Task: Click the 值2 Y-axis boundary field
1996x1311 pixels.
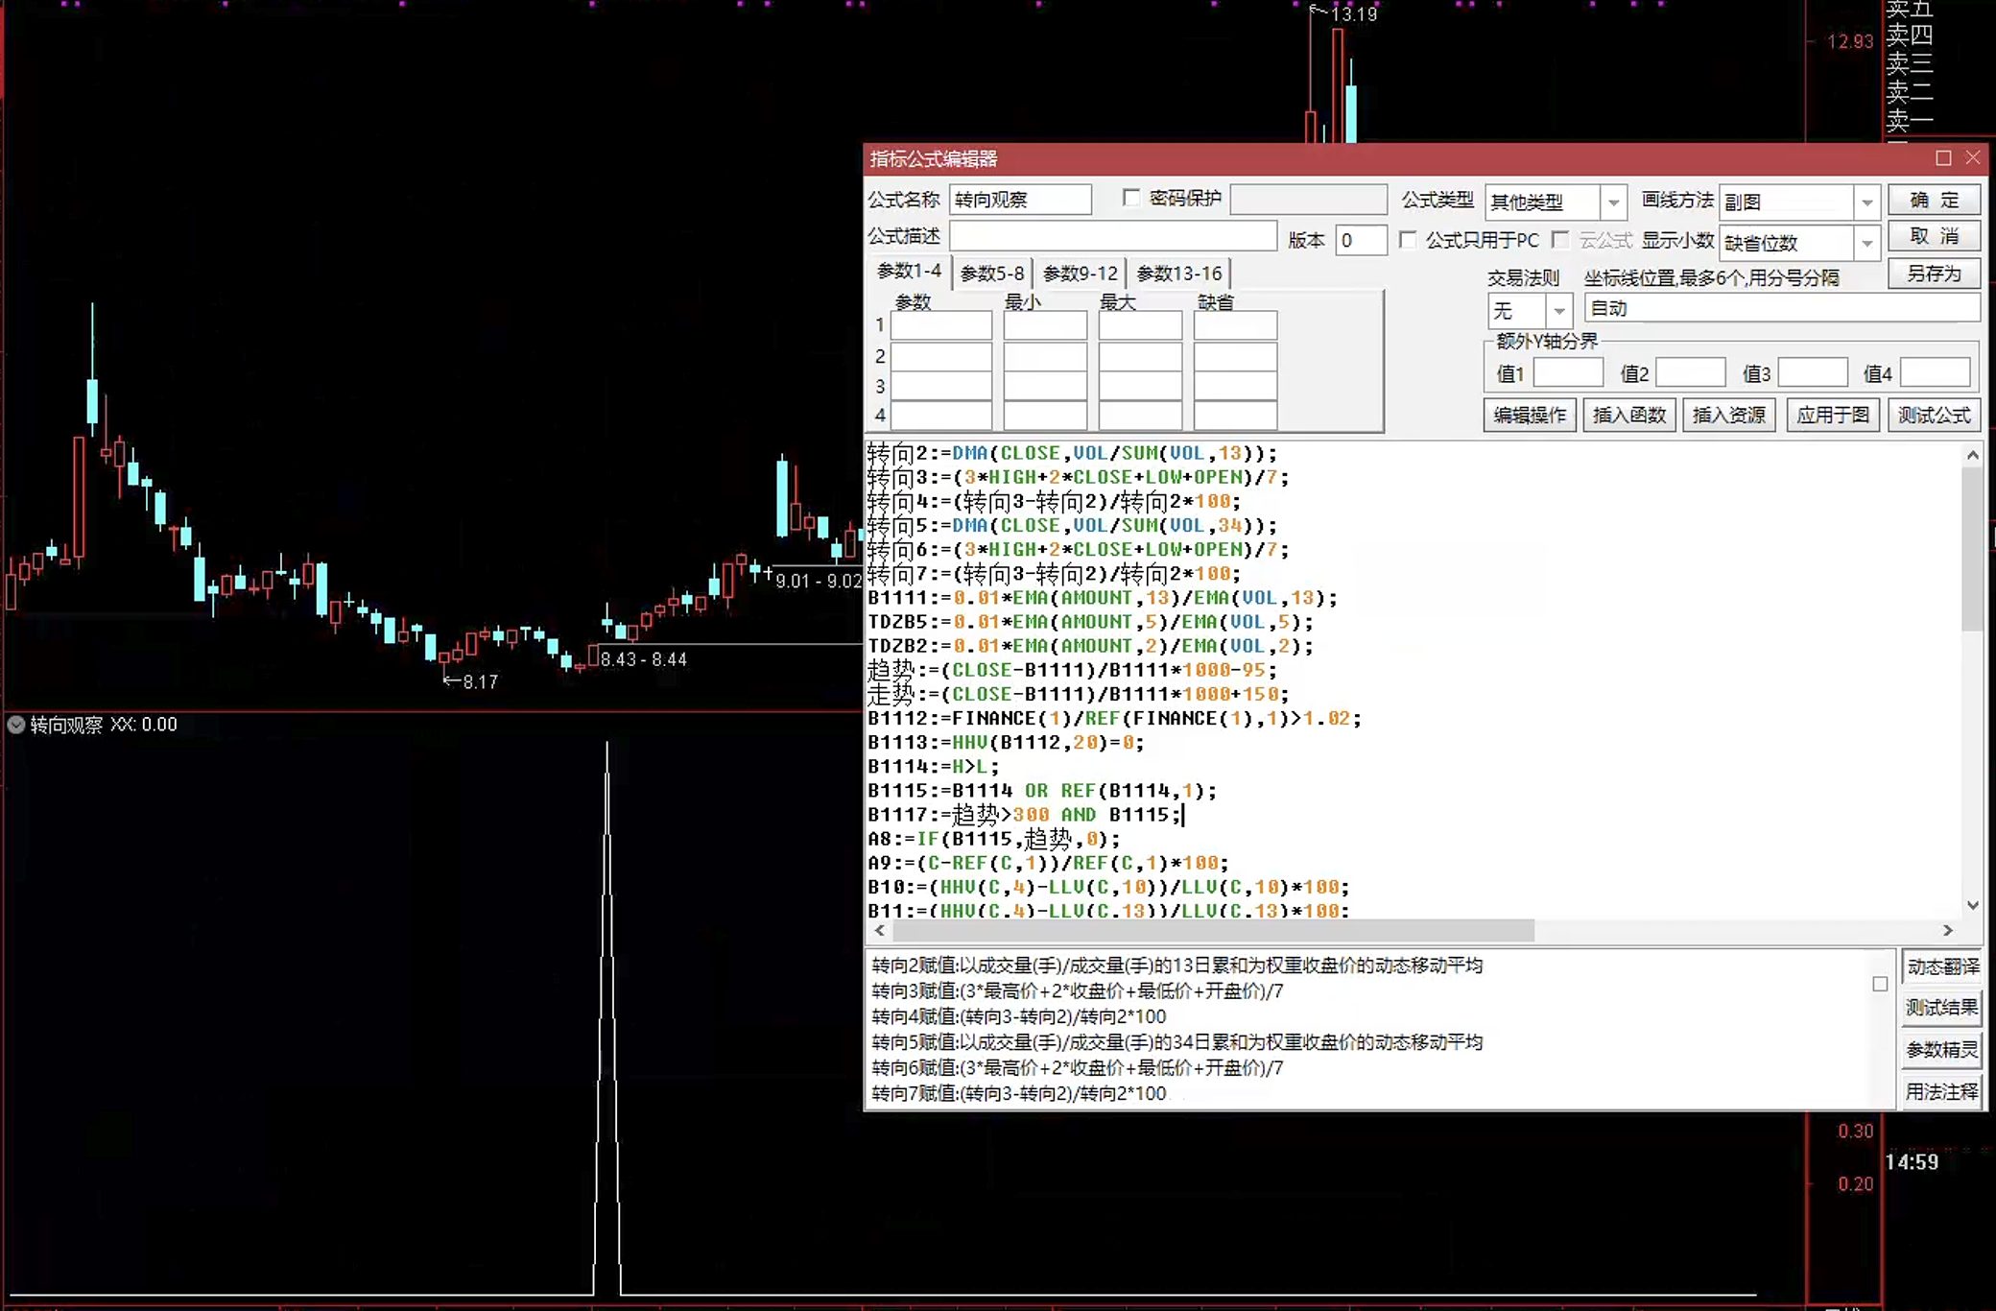Action: (x=1691, y=372)
